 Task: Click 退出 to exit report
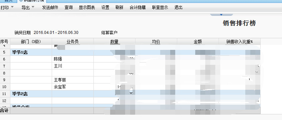[x=179, y=8]
